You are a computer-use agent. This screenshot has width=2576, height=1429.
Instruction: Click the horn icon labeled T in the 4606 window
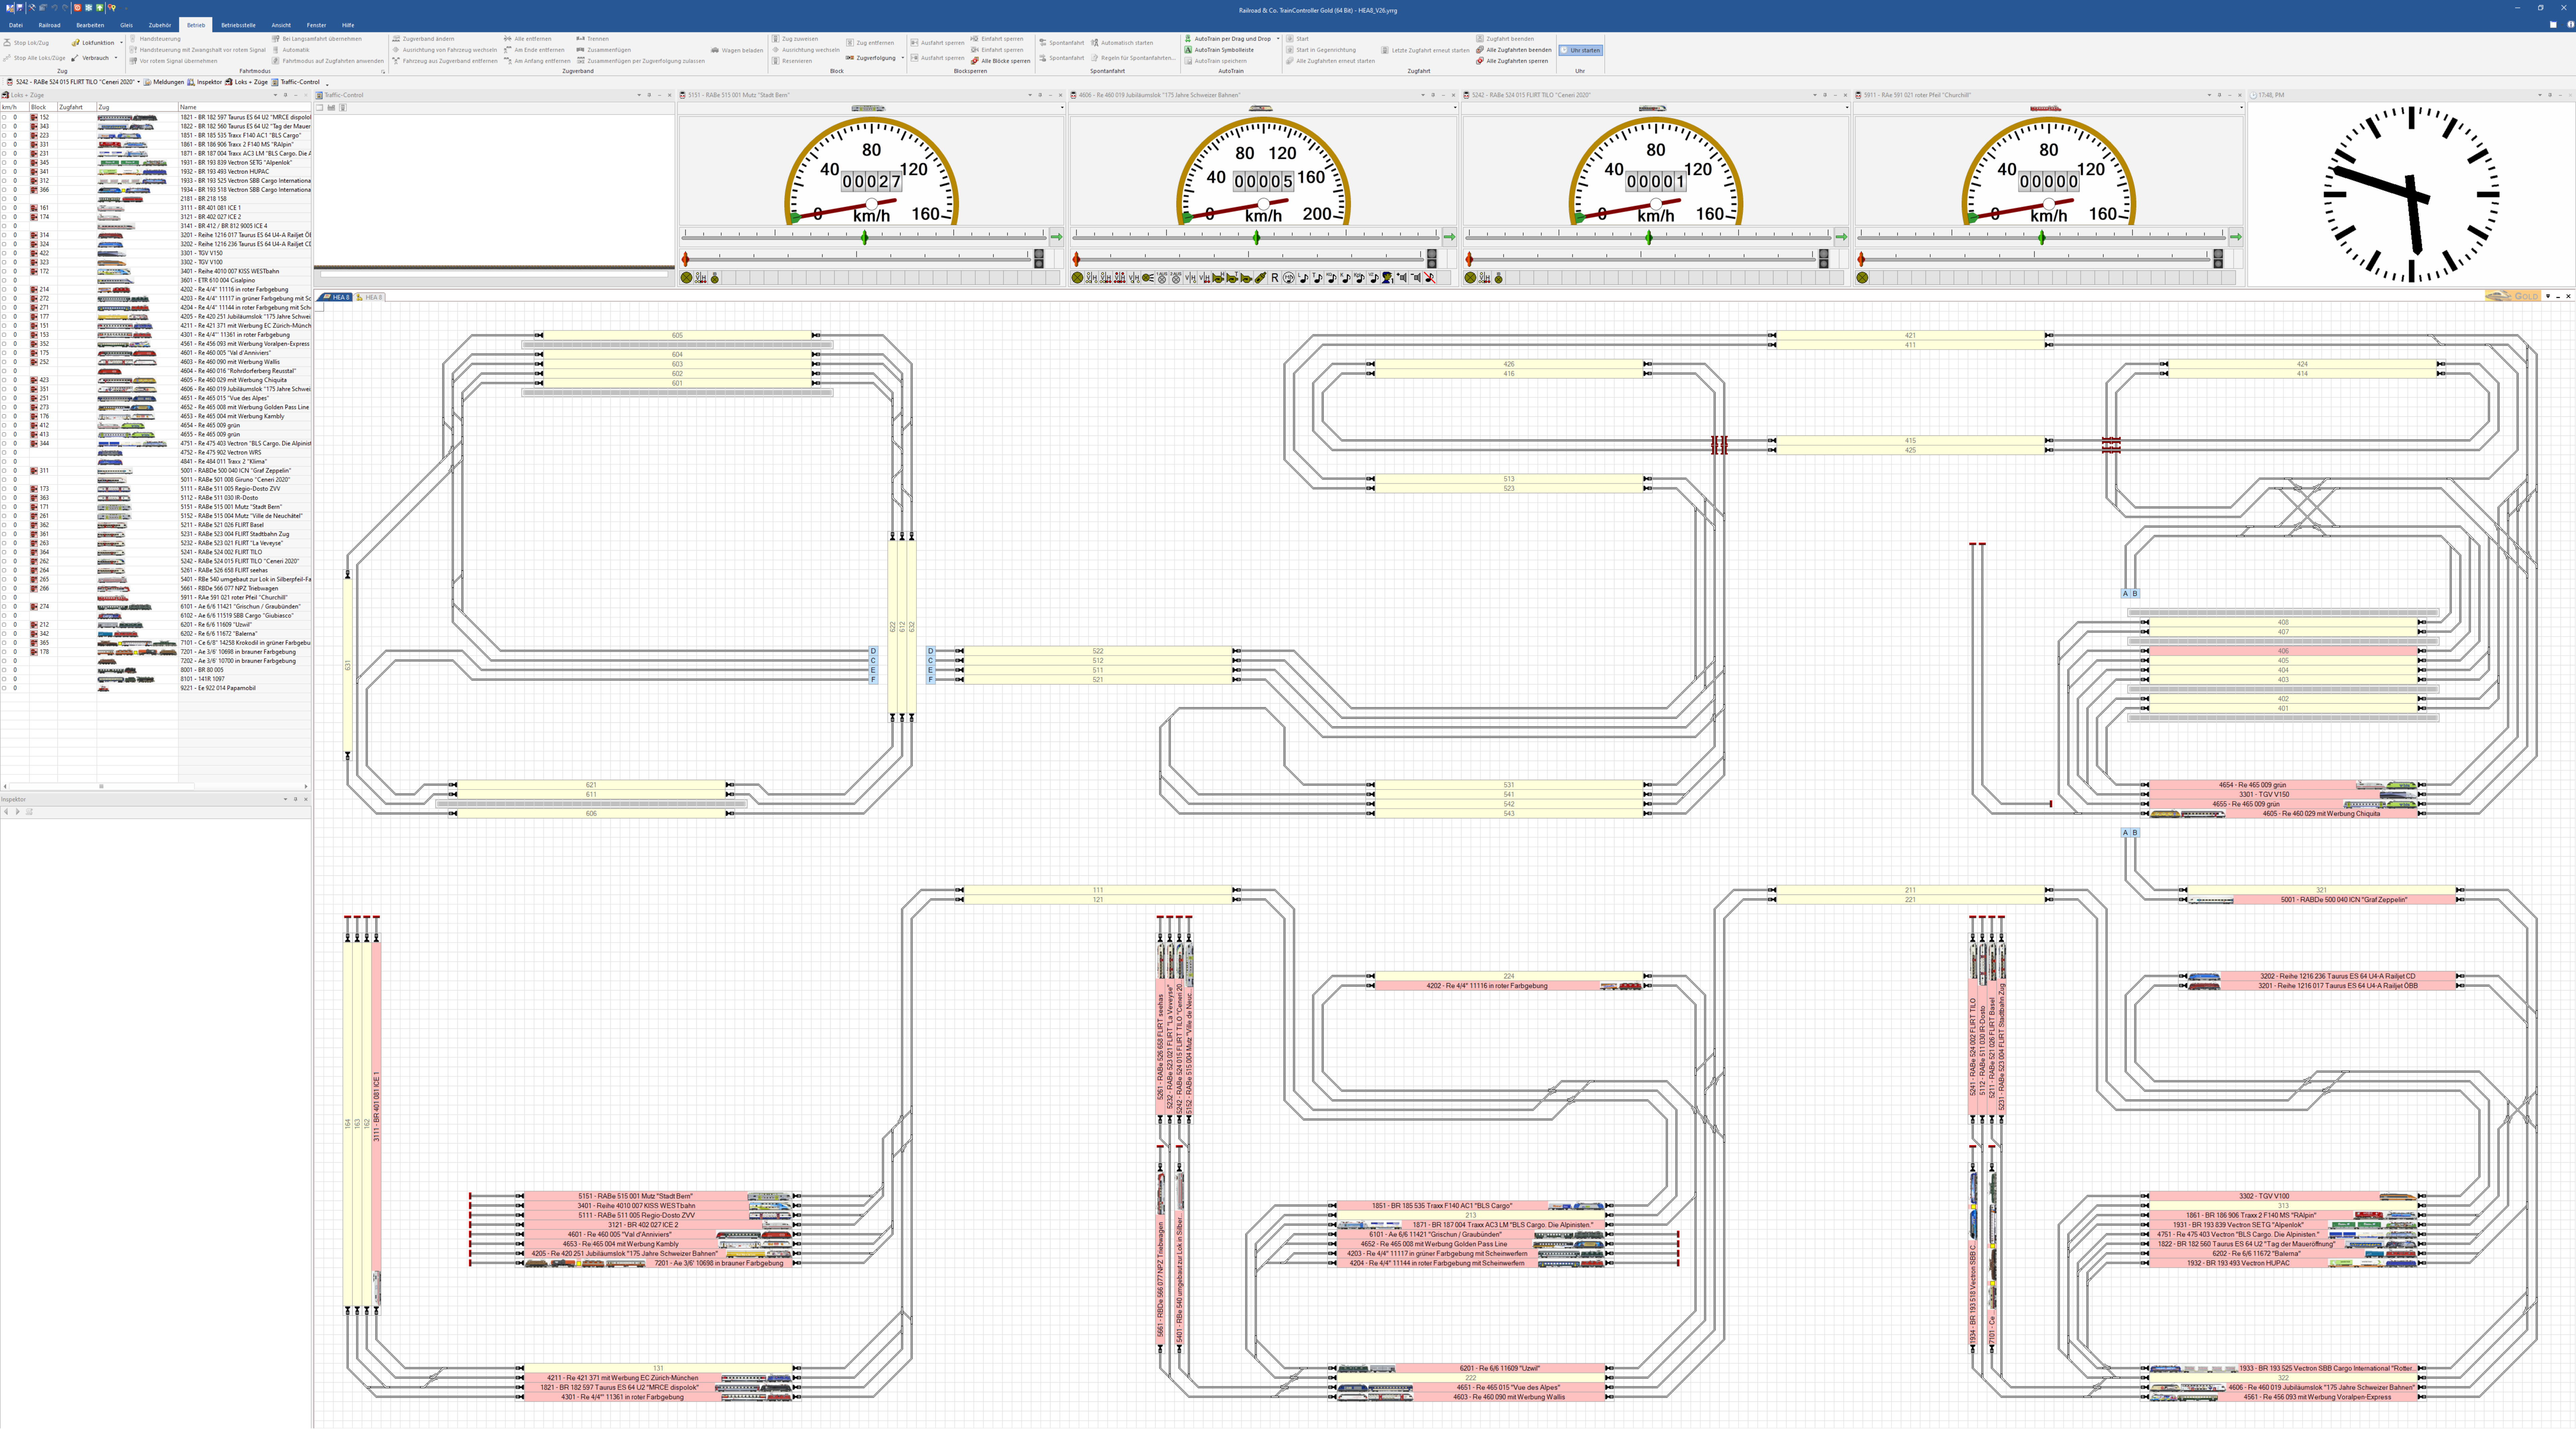pos(1232,278)
